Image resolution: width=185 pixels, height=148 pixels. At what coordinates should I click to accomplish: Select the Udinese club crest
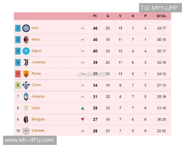[x=26, y=131]
